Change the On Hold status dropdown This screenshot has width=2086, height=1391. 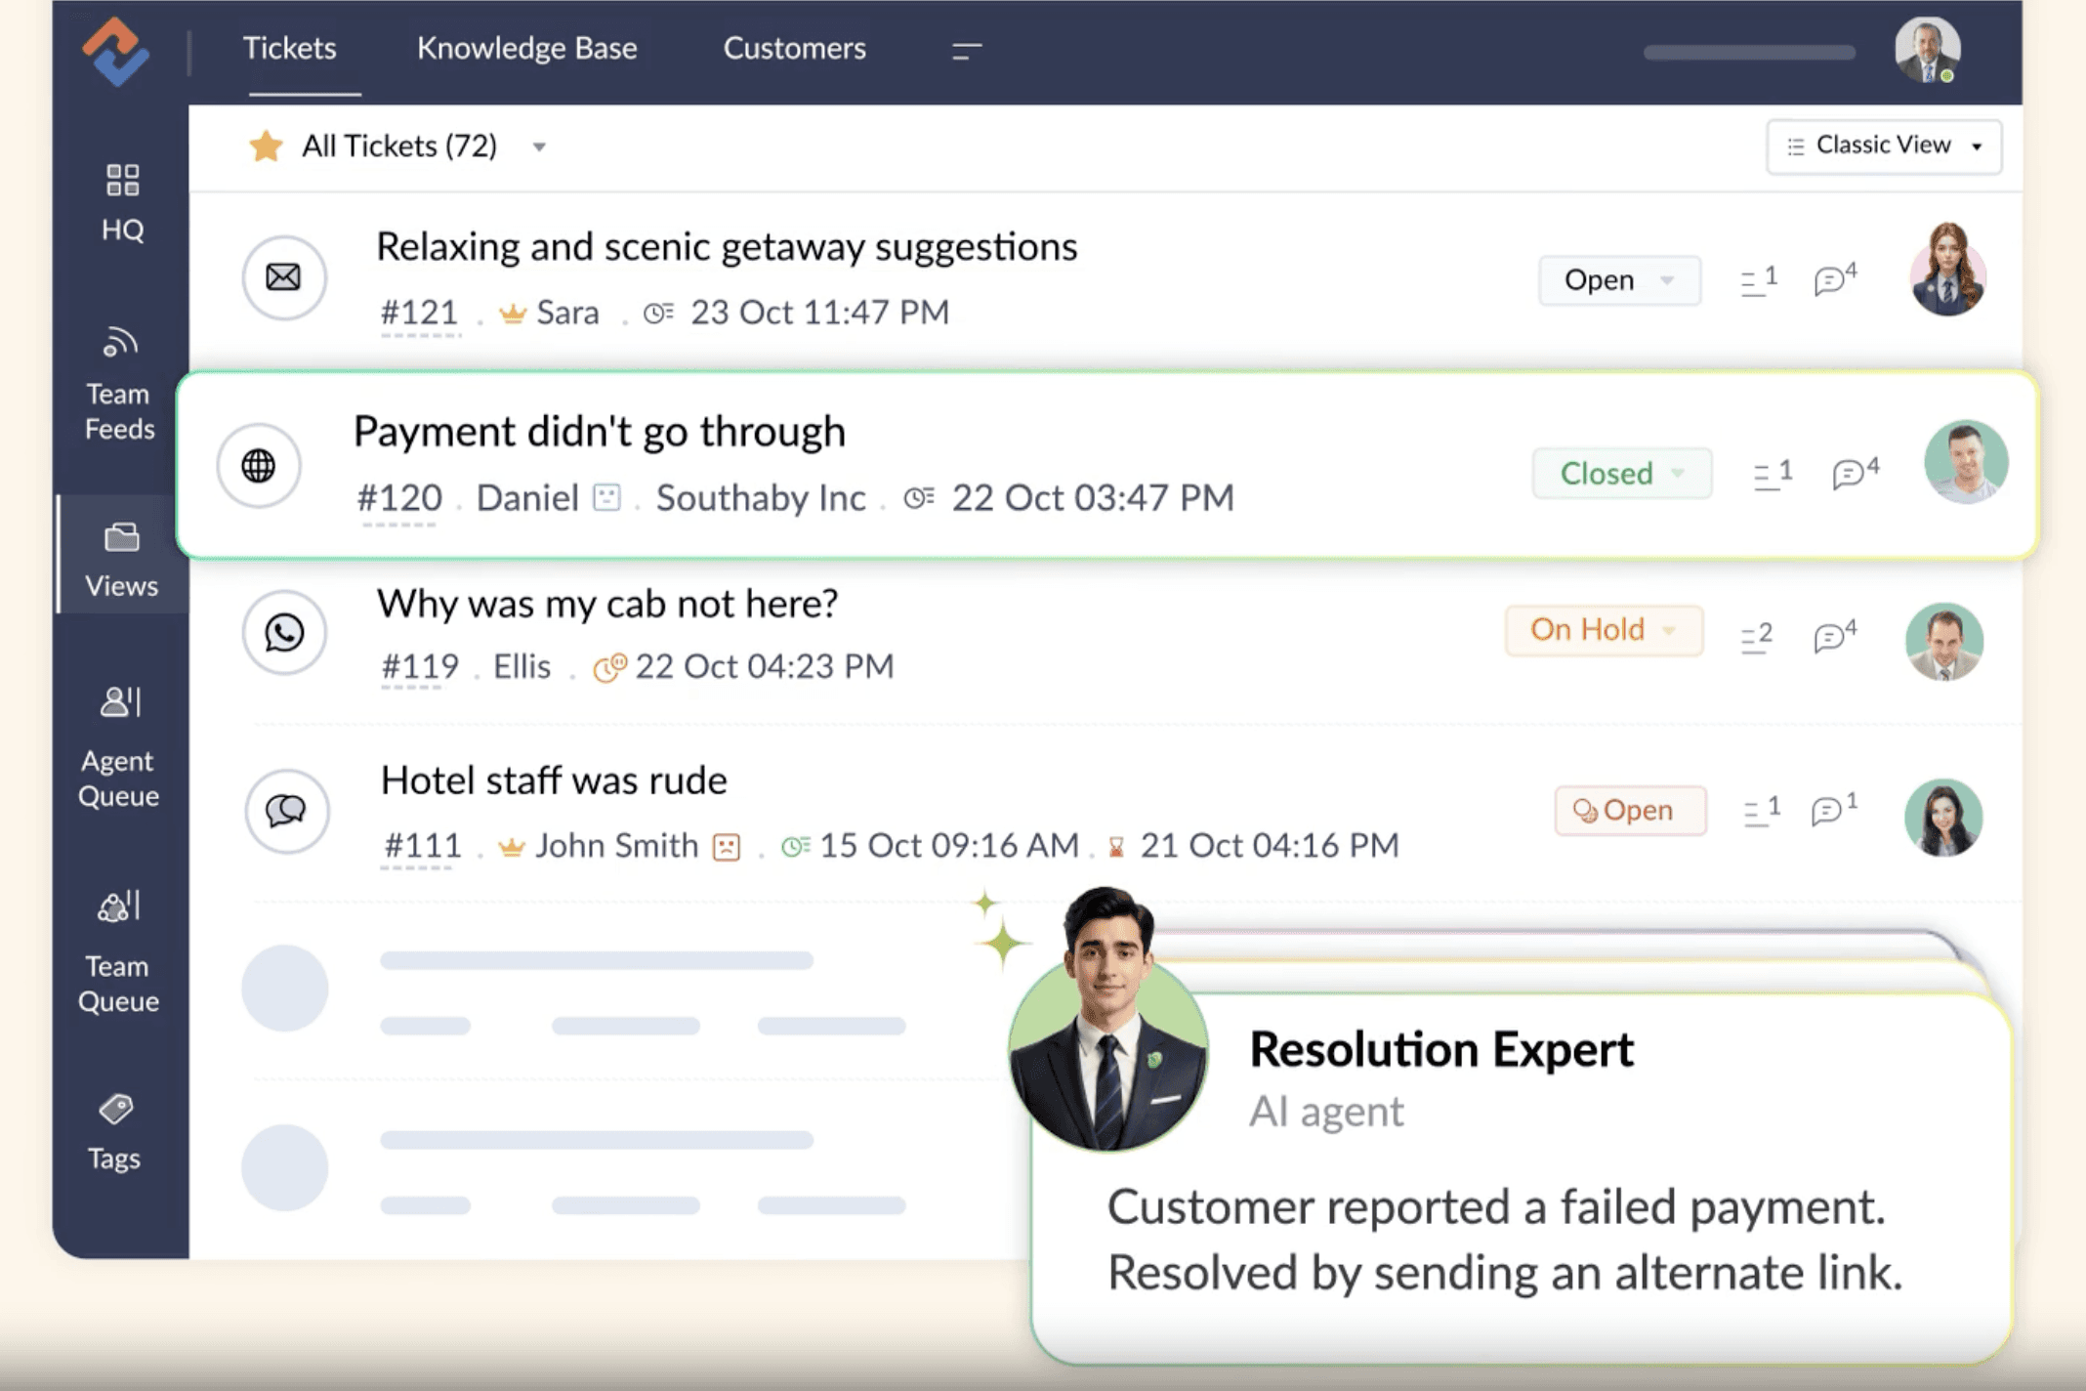(x=1603, y=630)
